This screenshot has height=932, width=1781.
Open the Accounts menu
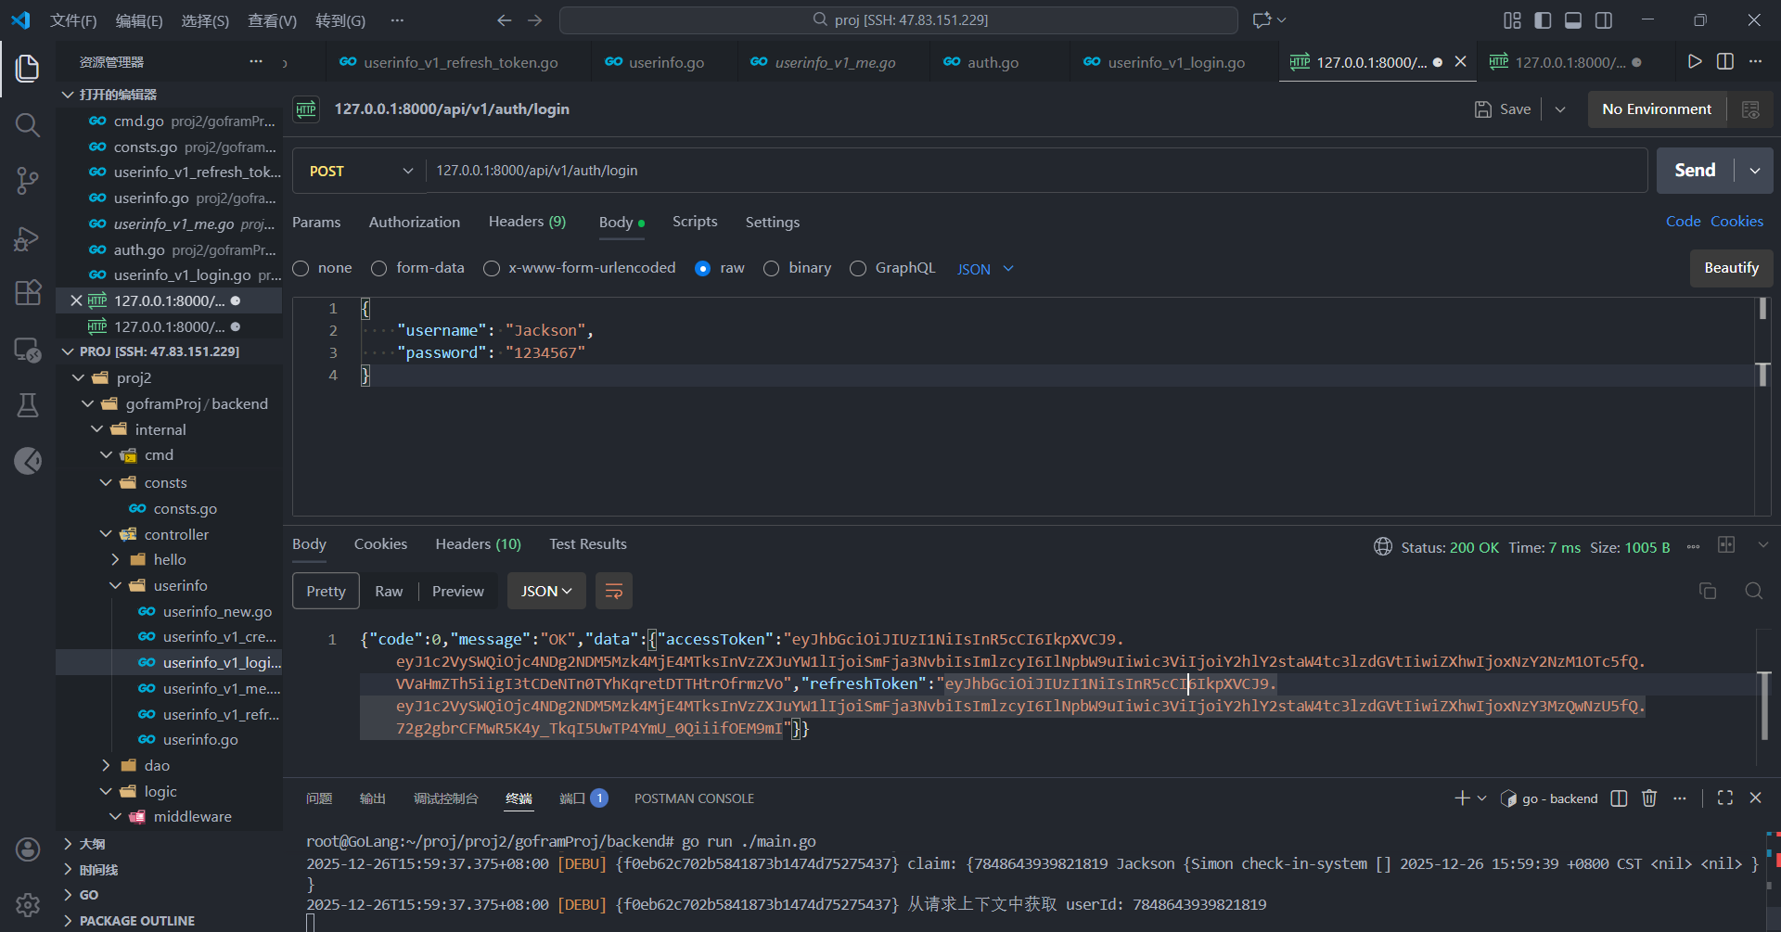coord(28,849)
